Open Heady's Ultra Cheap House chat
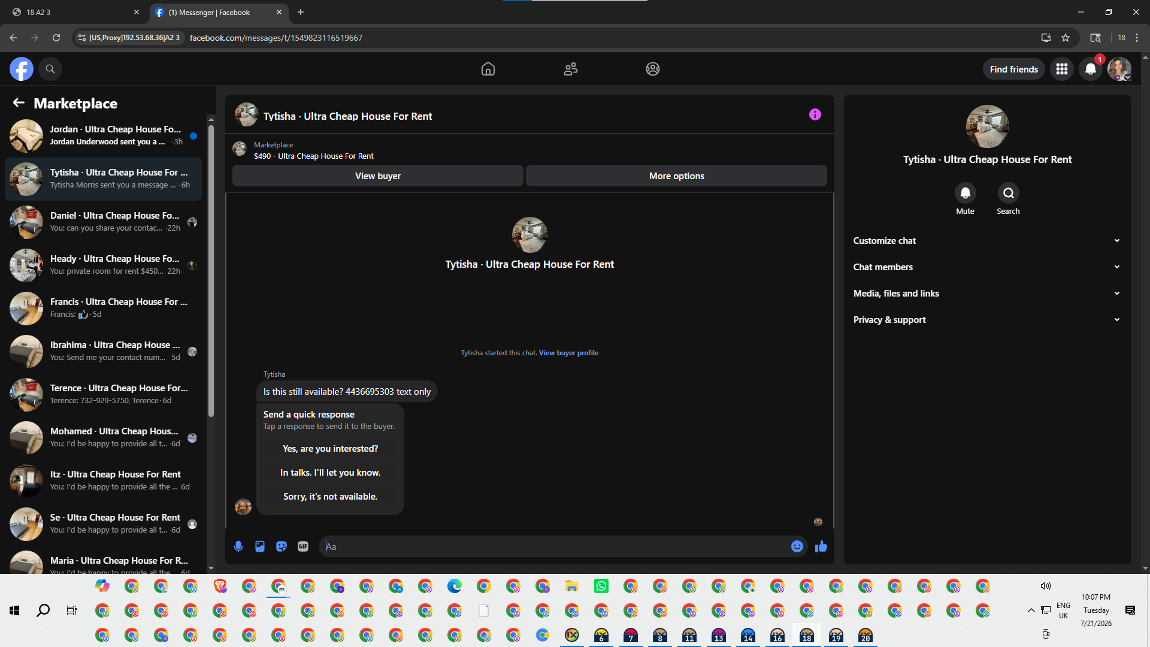The image size is (1150, 647). pos(103,265)
